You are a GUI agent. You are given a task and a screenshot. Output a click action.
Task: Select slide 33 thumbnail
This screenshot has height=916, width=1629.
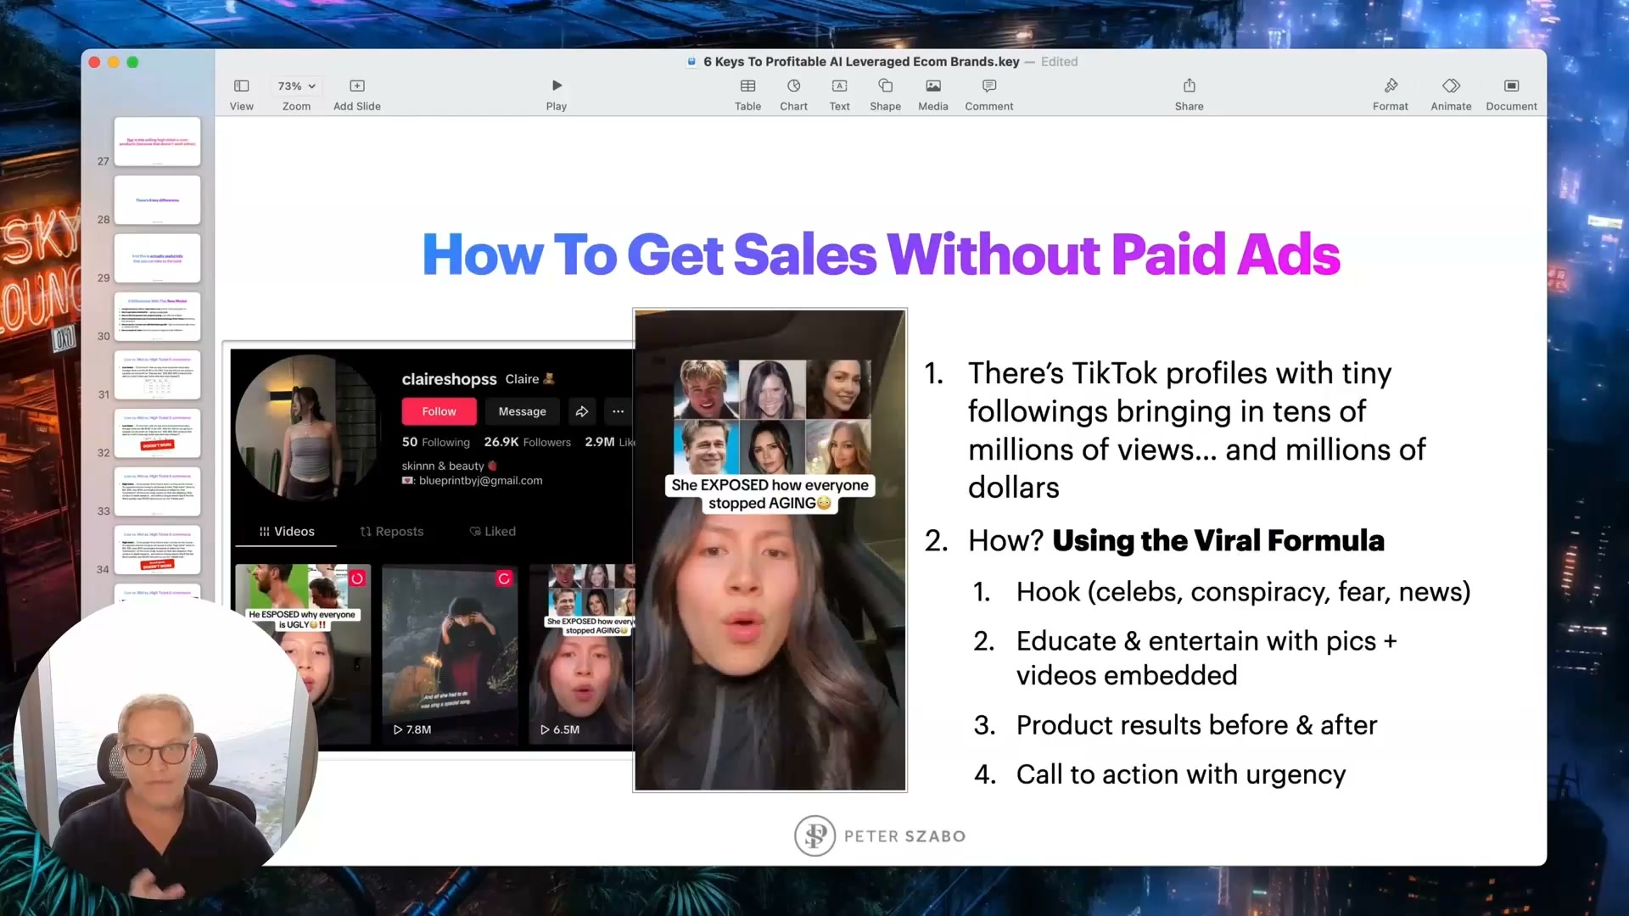[x=157, y=492]
